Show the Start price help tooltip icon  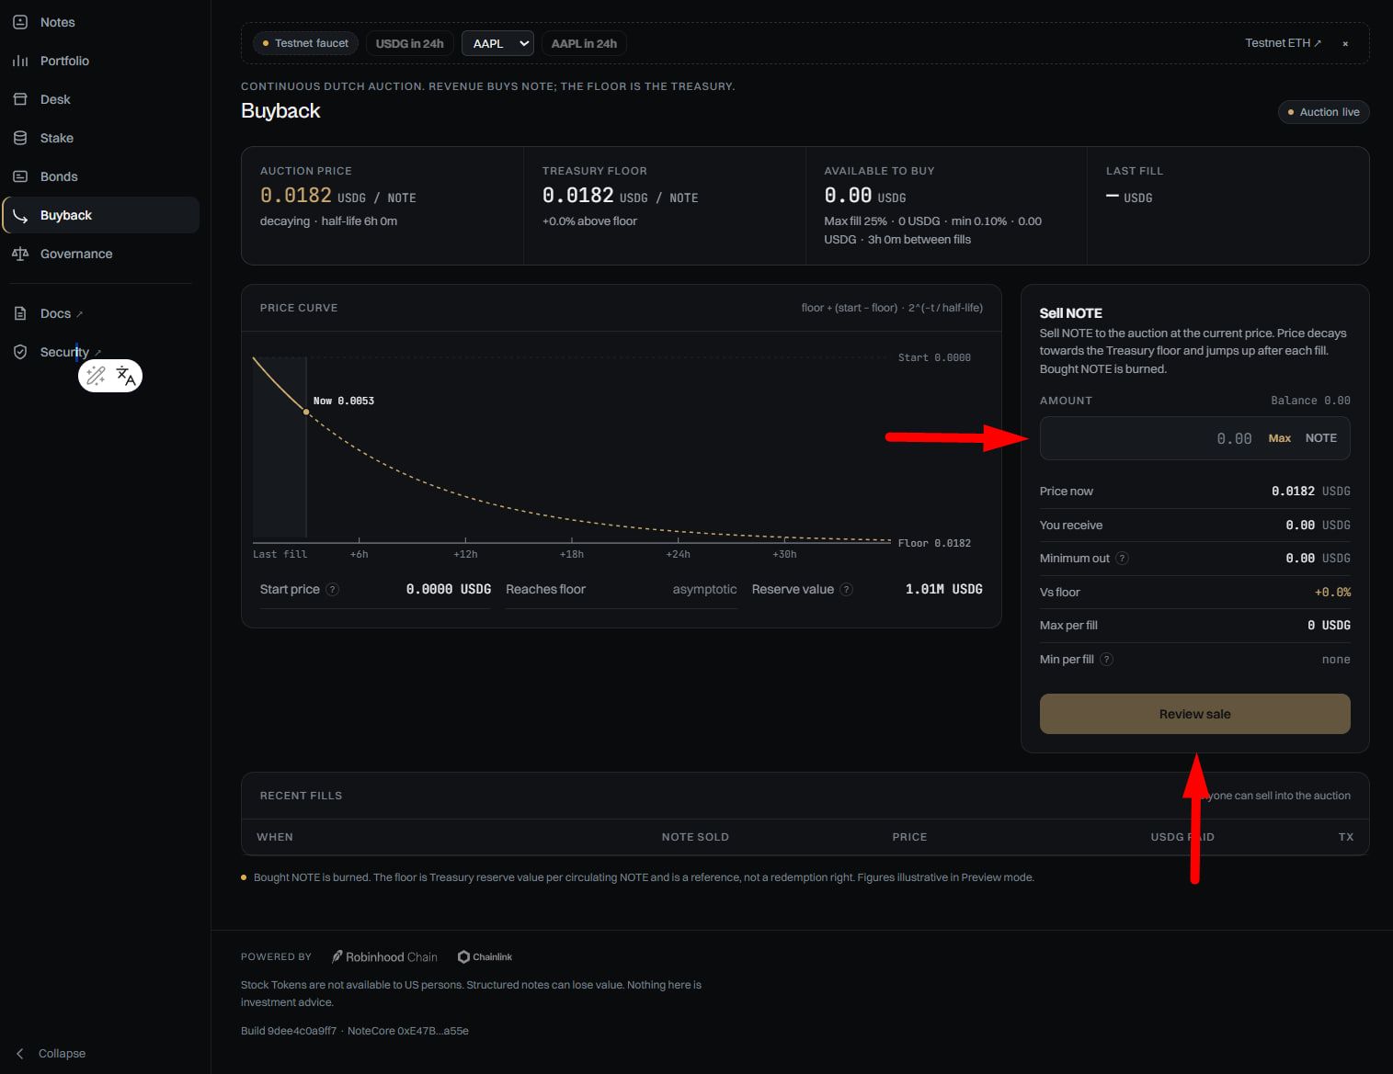(333, 589)
